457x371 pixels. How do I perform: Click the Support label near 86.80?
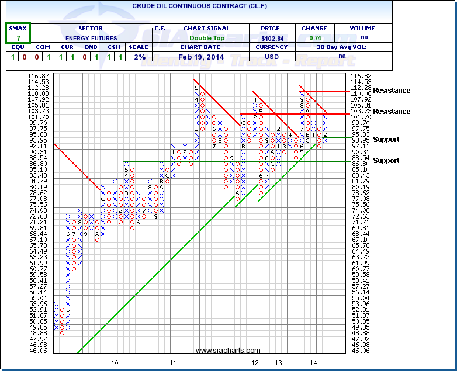tap(386, 161)
